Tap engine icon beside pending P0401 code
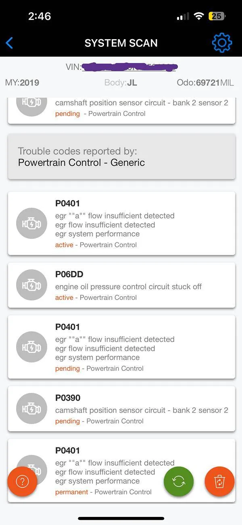The height and width of the screenshot is (525, 242). 31,347
